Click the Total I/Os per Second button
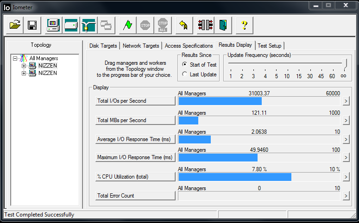The height and width of the screenshot is (223, 359). pos(135,101)
